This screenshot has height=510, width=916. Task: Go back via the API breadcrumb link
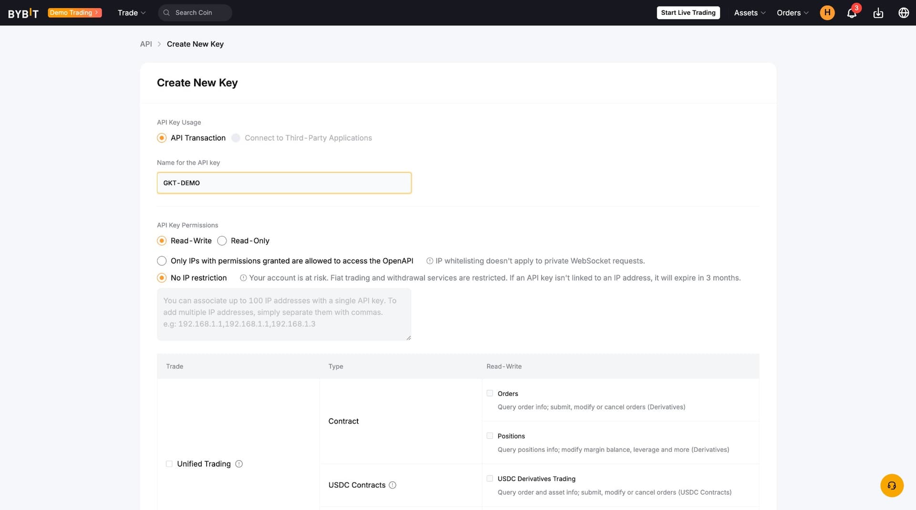pos(146,44)
